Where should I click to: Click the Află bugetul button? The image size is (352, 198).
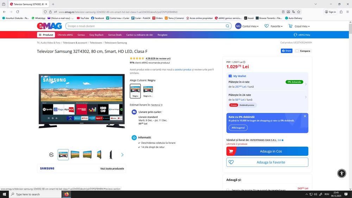[x=238, y=128]
